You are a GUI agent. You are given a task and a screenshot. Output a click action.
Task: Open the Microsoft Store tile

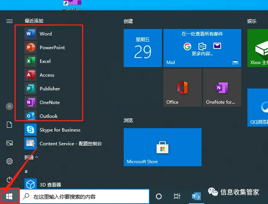[x=163, y=147]
